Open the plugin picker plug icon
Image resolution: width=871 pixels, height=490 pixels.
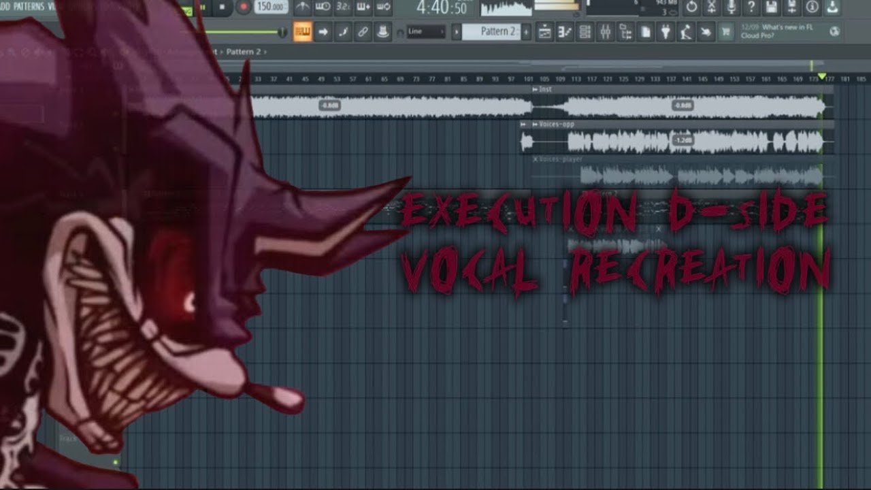coord(666,31)
